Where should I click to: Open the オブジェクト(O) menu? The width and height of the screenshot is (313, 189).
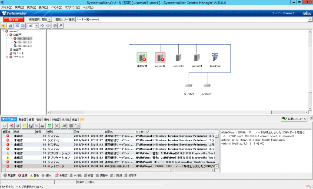(72, 7)
